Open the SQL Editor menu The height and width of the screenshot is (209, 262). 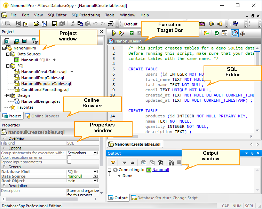click(57, 15)
